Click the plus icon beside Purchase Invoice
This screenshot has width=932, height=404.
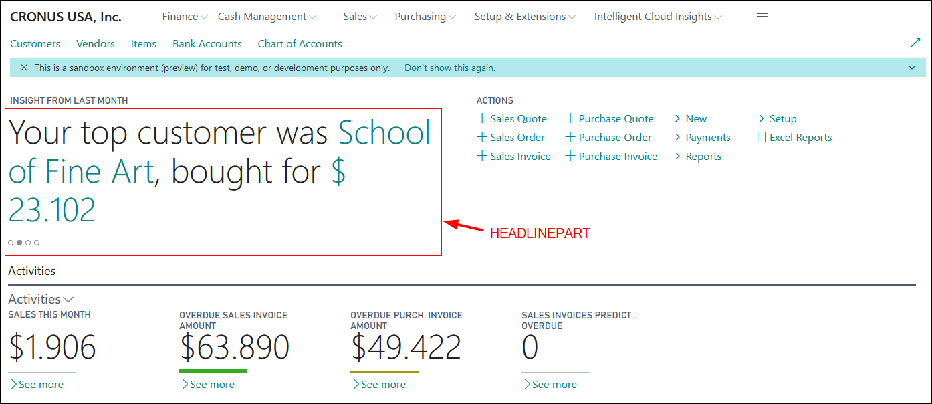click(x=570, y=156)
